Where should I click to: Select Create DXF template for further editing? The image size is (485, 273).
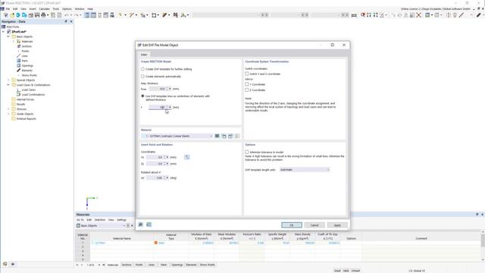coord(142,69)
